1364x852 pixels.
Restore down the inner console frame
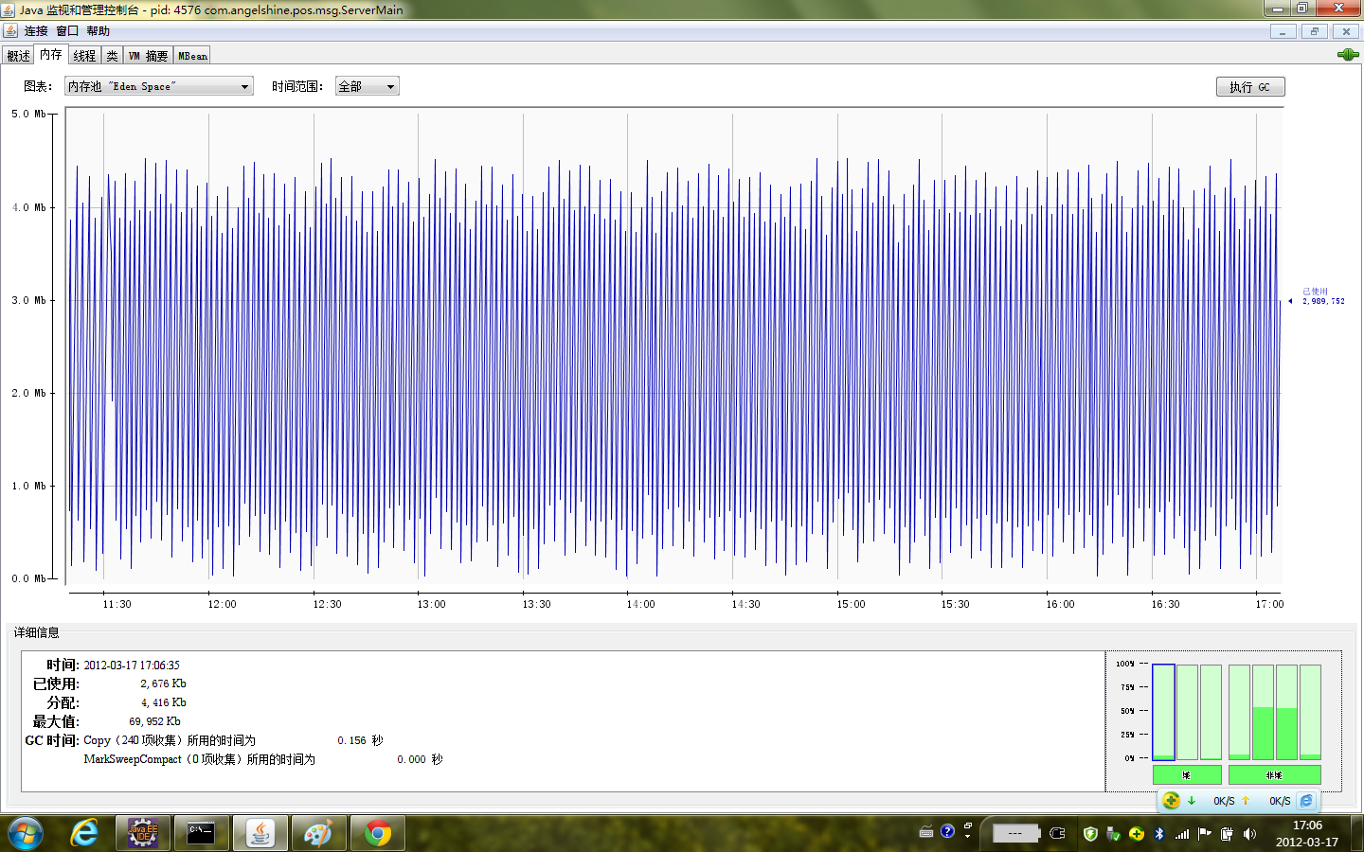point(1314,31)
